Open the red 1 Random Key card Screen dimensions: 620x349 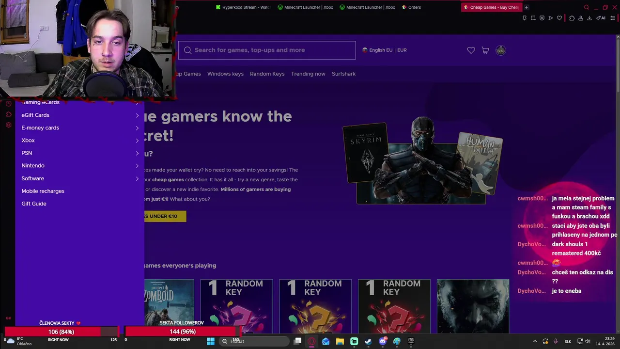pos(394,306)
